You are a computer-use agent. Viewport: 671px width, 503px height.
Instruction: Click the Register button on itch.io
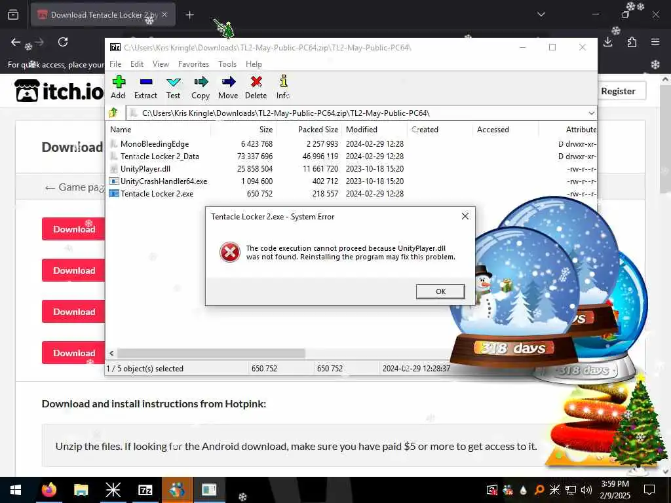619,91
